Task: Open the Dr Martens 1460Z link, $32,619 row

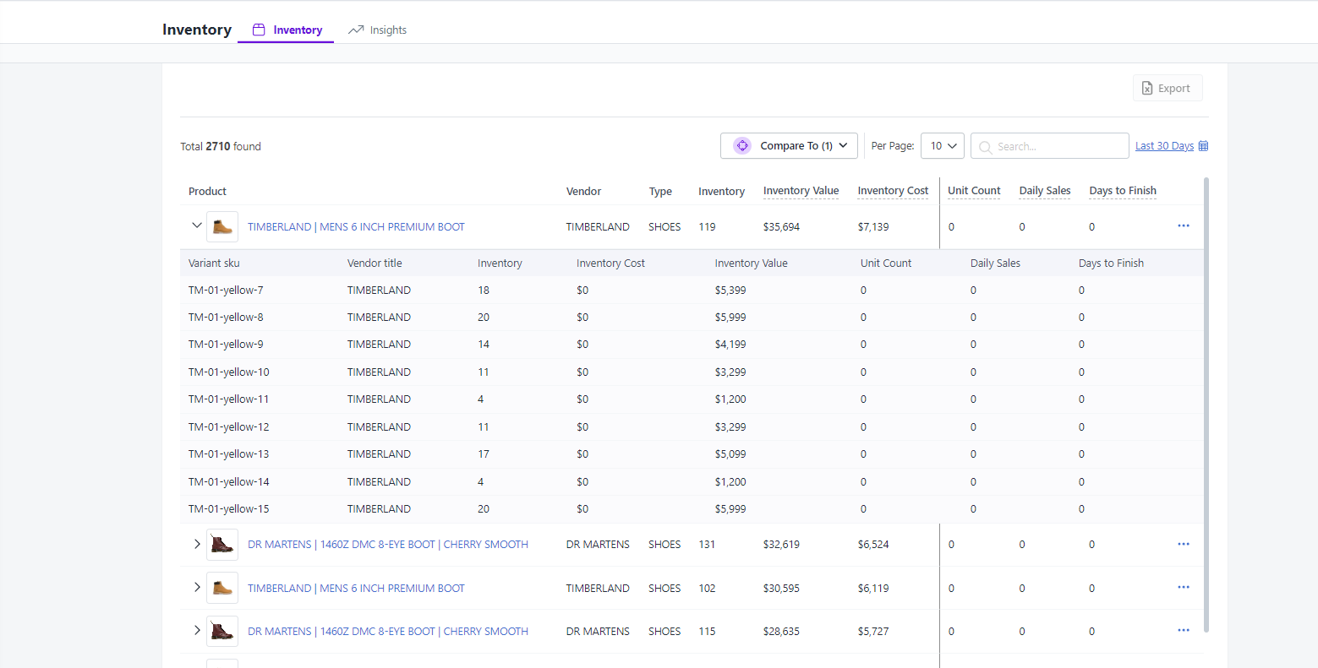Action: coord(388,545)
